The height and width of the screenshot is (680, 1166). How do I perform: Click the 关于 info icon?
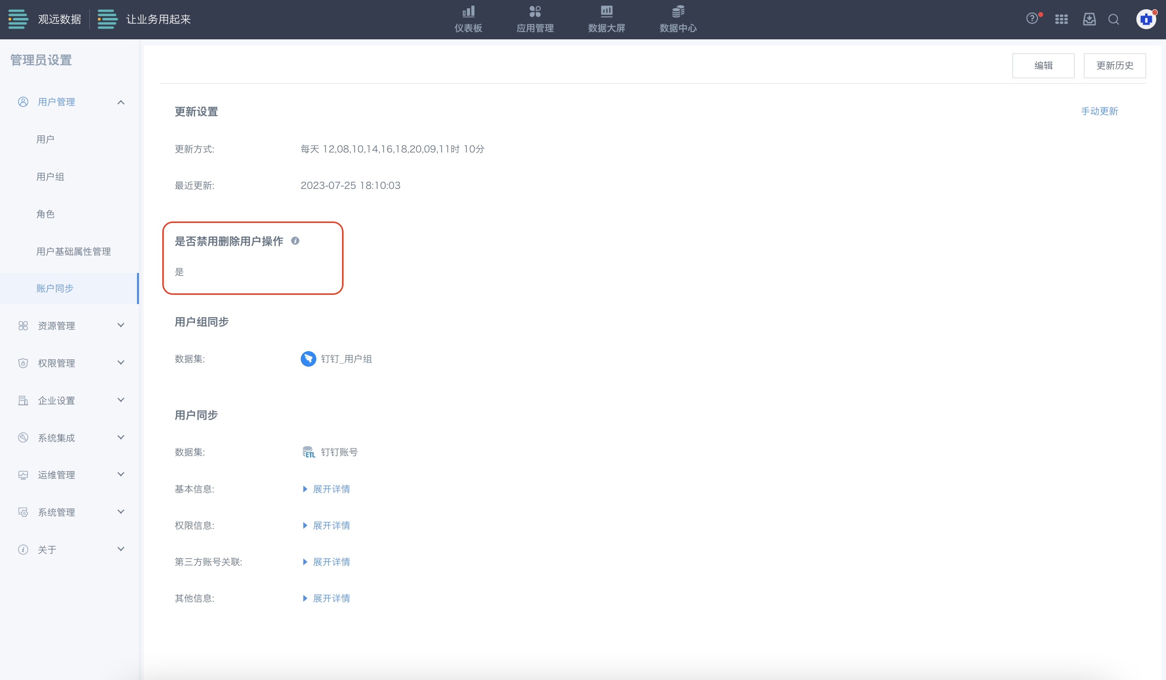(x=23, y=549)
